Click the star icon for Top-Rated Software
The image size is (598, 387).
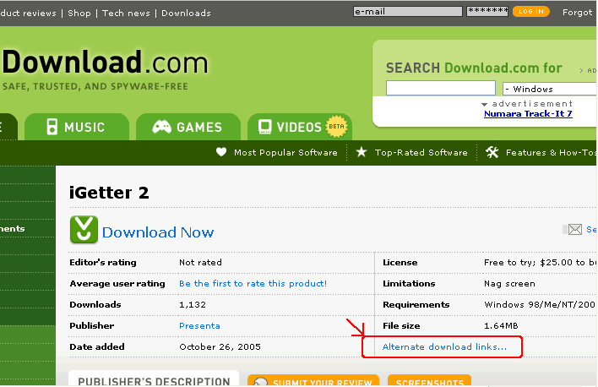click(x=362, y=152)
